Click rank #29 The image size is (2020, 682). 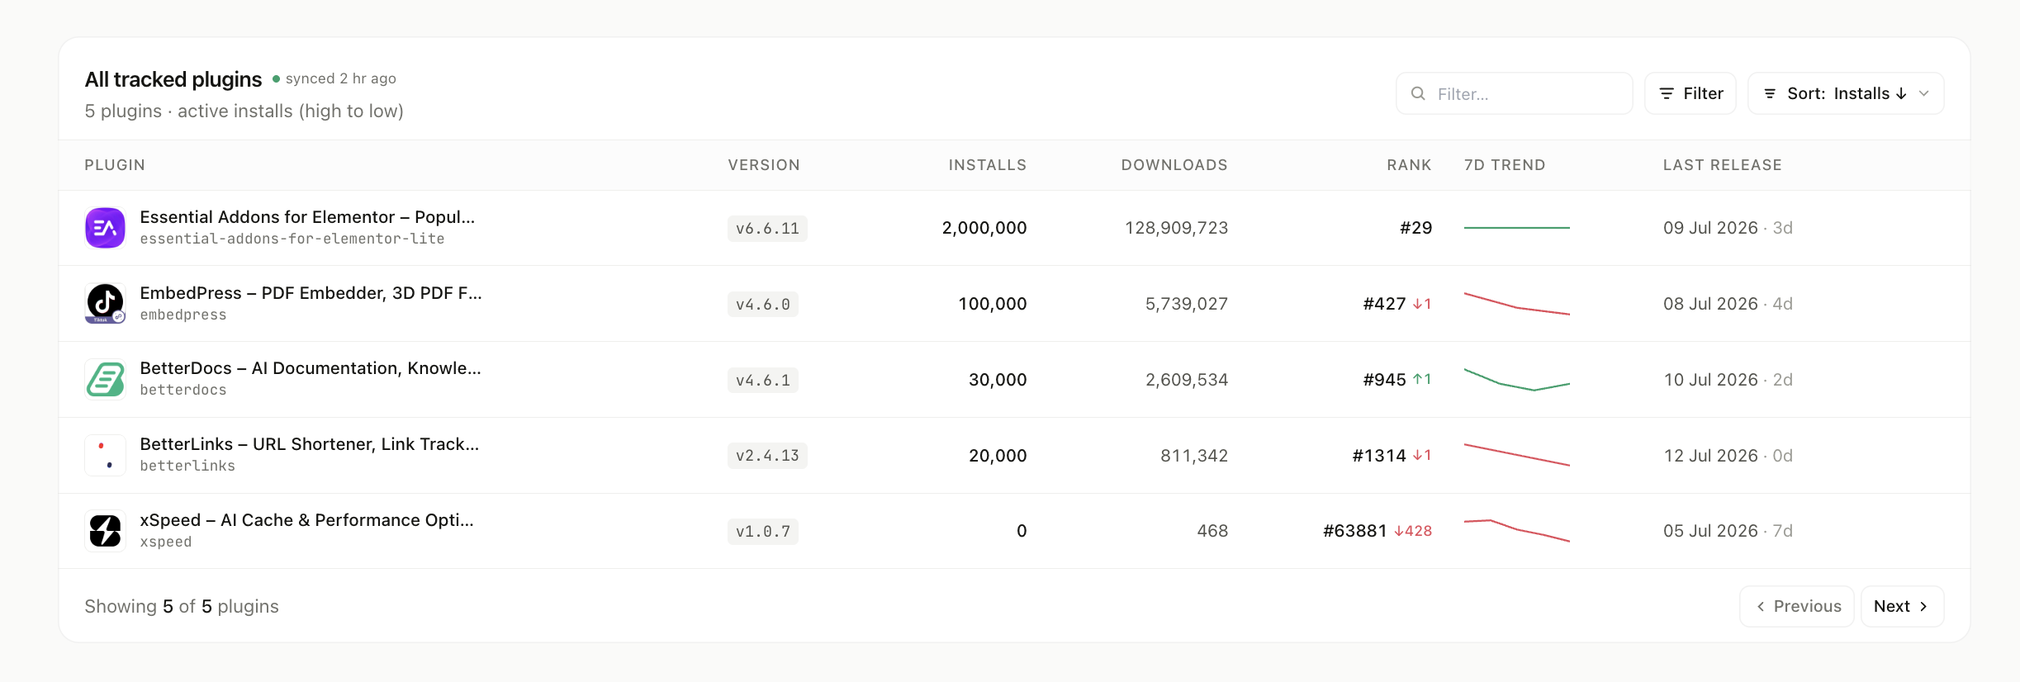pyautogui.click(x=1415, y=228)
